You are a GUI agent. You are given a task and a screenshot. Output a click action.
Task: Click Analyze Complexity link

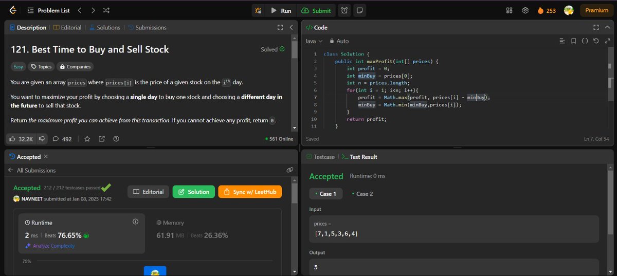click(x=50, y=246)
